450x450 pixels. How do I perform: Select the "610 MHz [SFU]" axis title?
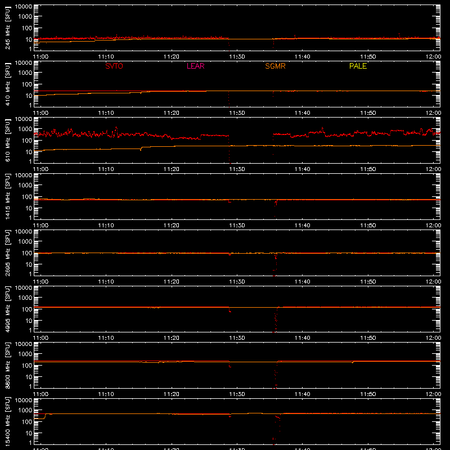tap(7, 140)
